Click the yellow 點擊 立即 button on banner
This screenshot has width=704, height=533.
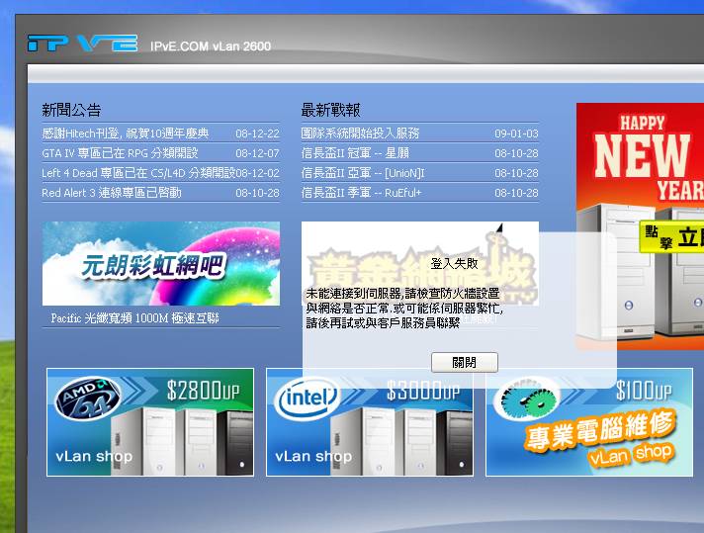click(671, 237)
